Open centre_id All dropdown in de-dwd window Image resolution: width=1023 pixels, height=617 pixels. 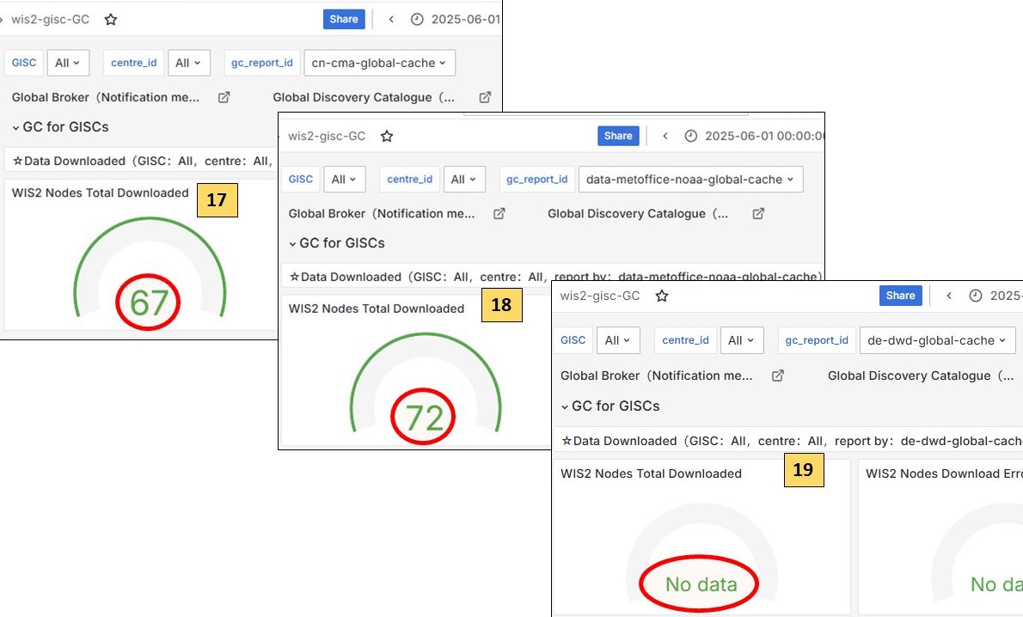click(741, 340)
